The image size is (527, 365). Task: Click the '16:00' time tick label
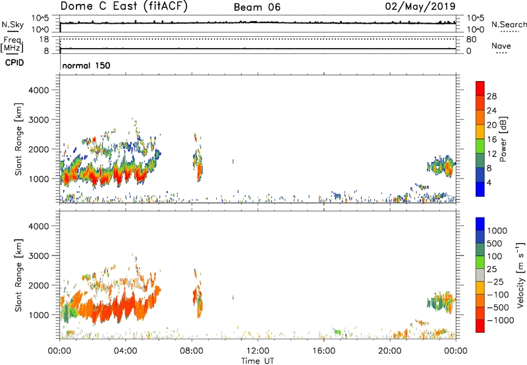coord(323,351)
